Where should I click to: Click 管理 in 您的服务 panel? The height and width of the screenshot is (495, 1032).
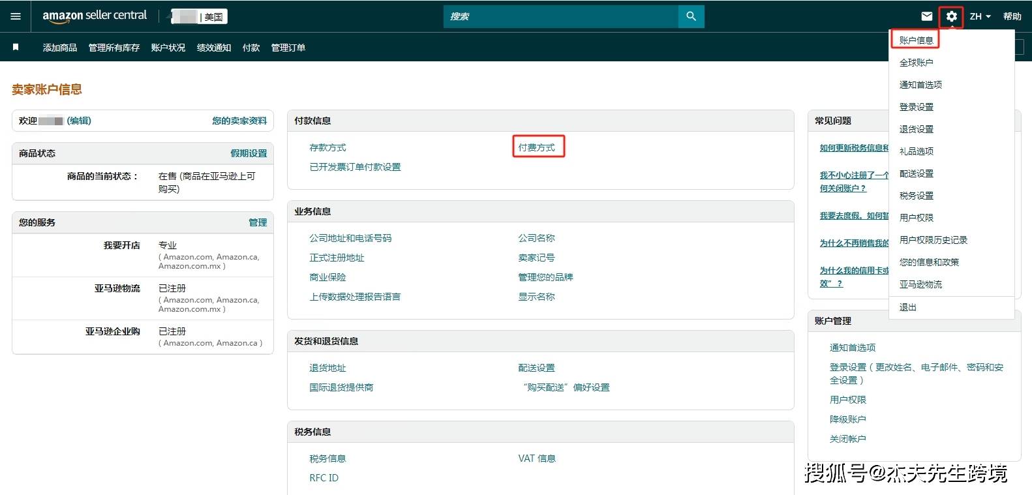tap(258, 222)
